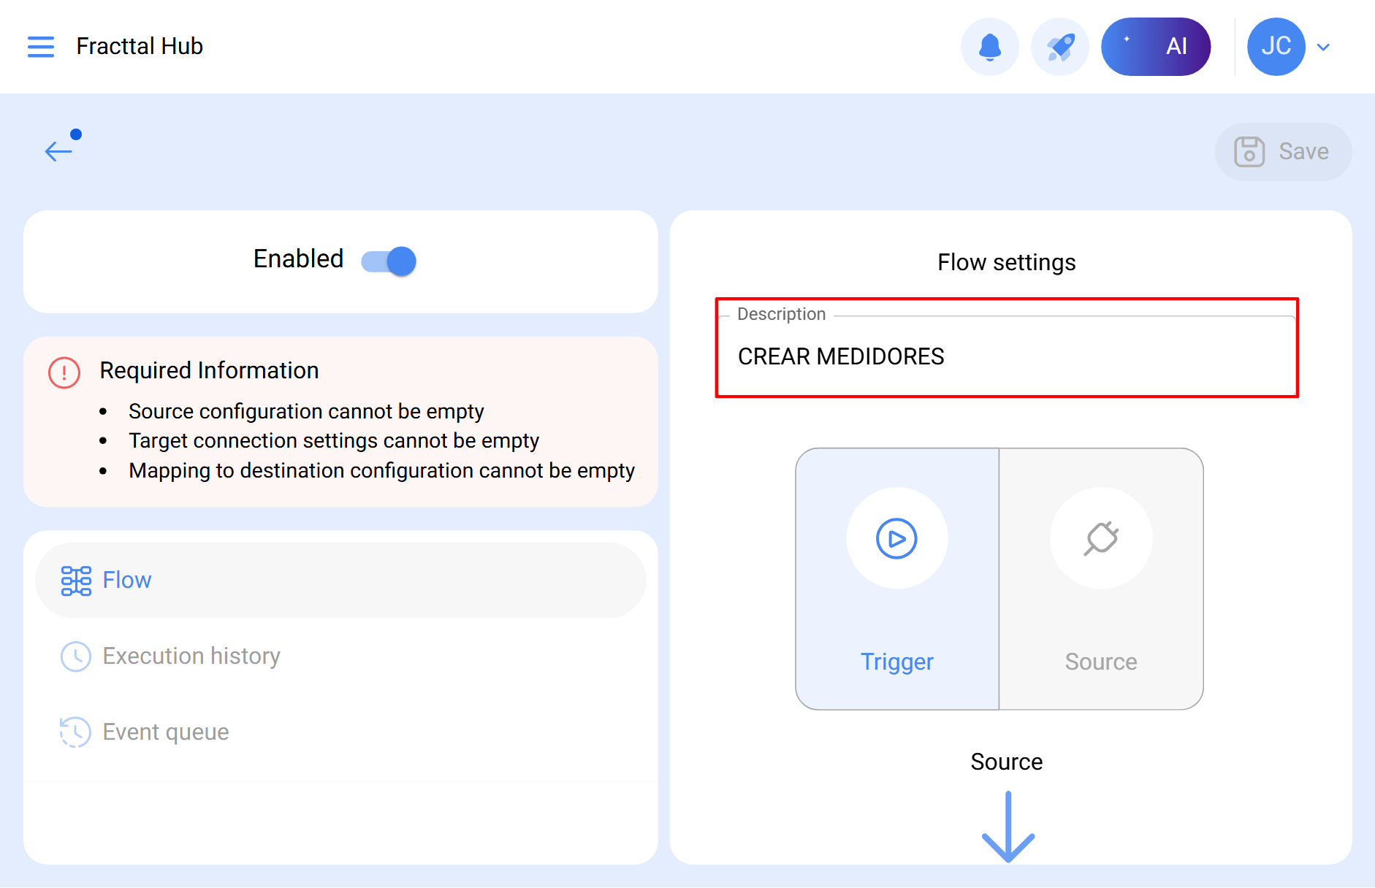Expand the user account dropdown chevron
The image size is (1375, 888).
1323,47
